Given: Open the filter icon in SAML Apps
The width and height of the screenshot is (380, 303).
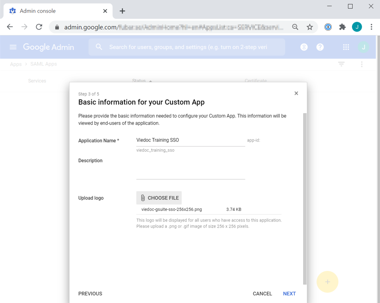Looking at the screenshot, I should (341, 64).
